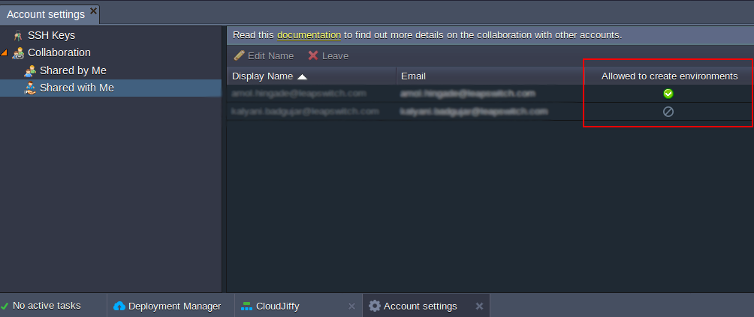Click the Account settings gear icon
The image size is (754, 317).
(x=374, y=306)
